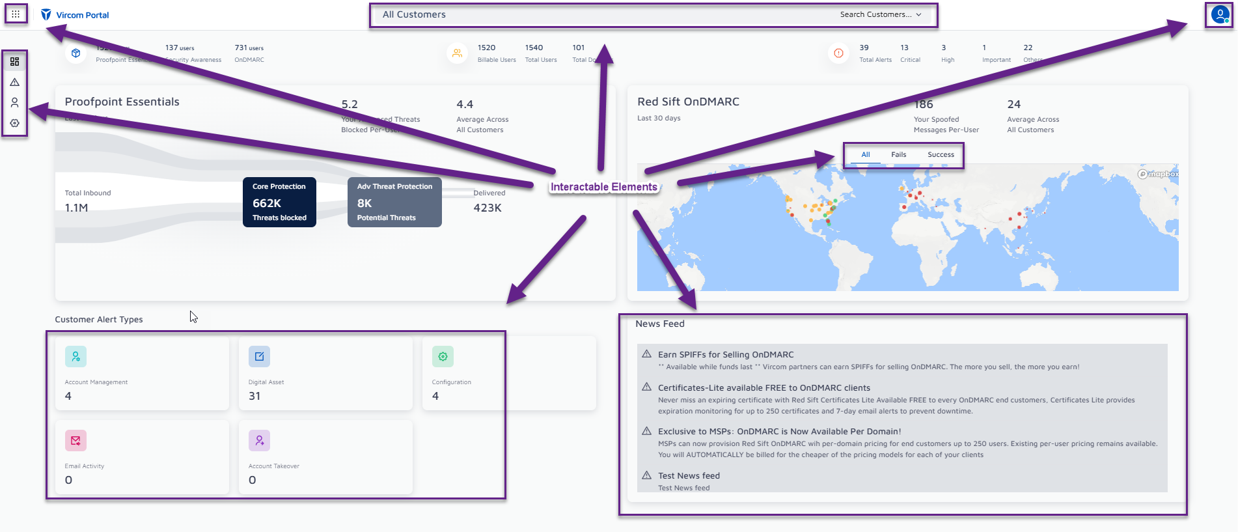The height and width of the screenshot is (532, 1238).
Task: Click the 1520 Billable Users stat
Action: click(x=497, y=53)
